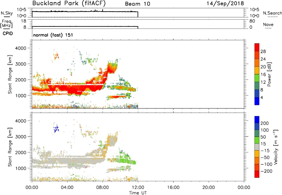Click the grey swatch in Velocity color bar
The height and width of the screenshot is (195, 282).
(257, 147)
